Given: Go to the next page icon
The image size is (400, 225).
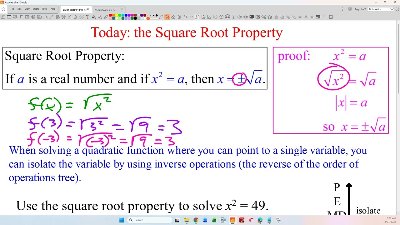Looking at the screenshot, I should click(203, 17).
